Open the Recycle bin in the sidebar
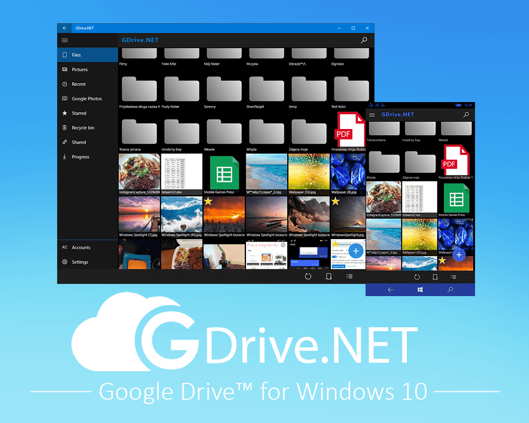The height and width of the screenshot is (423, 529). pos(83,128)
